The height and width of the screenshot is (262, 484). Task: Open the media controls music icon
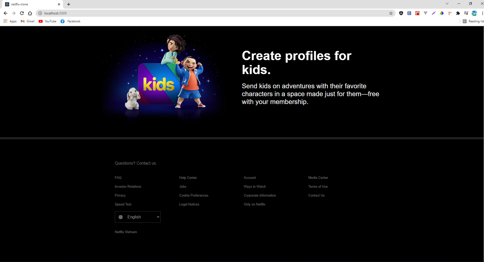click(466, 13)
